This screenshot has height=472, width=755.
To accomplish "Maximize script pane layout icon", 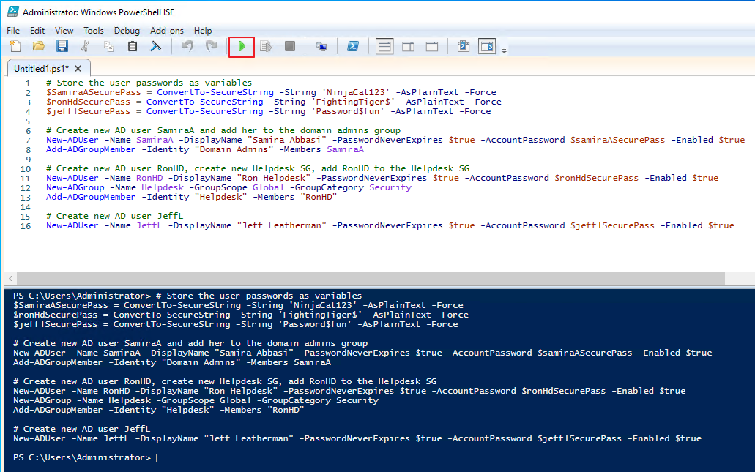I will 432,46.
